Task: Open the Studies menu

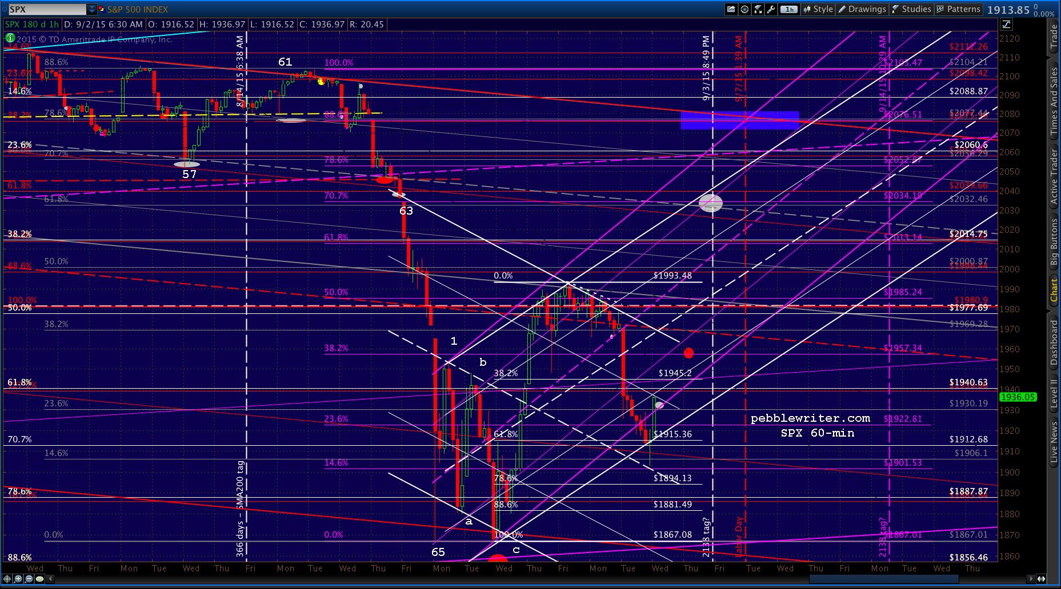Action: 911,9
